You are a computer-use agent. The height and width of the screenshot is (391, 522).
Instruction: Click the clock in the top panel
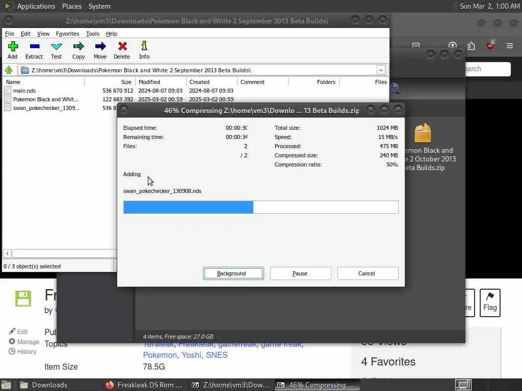pos(490,6)
